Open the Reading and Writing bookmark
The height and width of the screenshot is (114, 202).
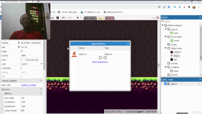click(x=114, y=12)
